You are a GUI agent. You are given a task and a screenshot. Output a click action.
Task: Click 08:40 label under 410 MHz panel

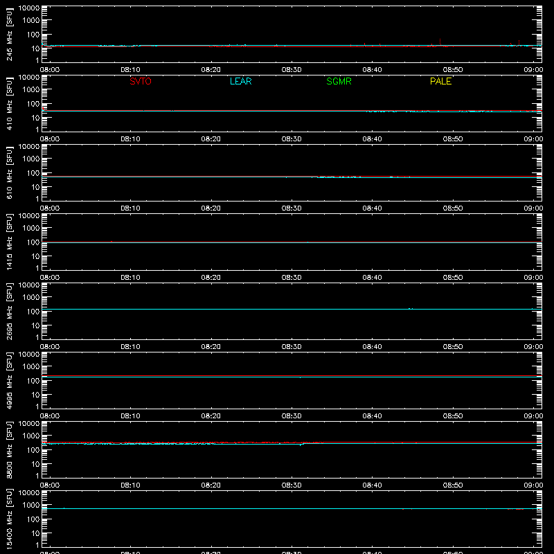click(372, 139)
